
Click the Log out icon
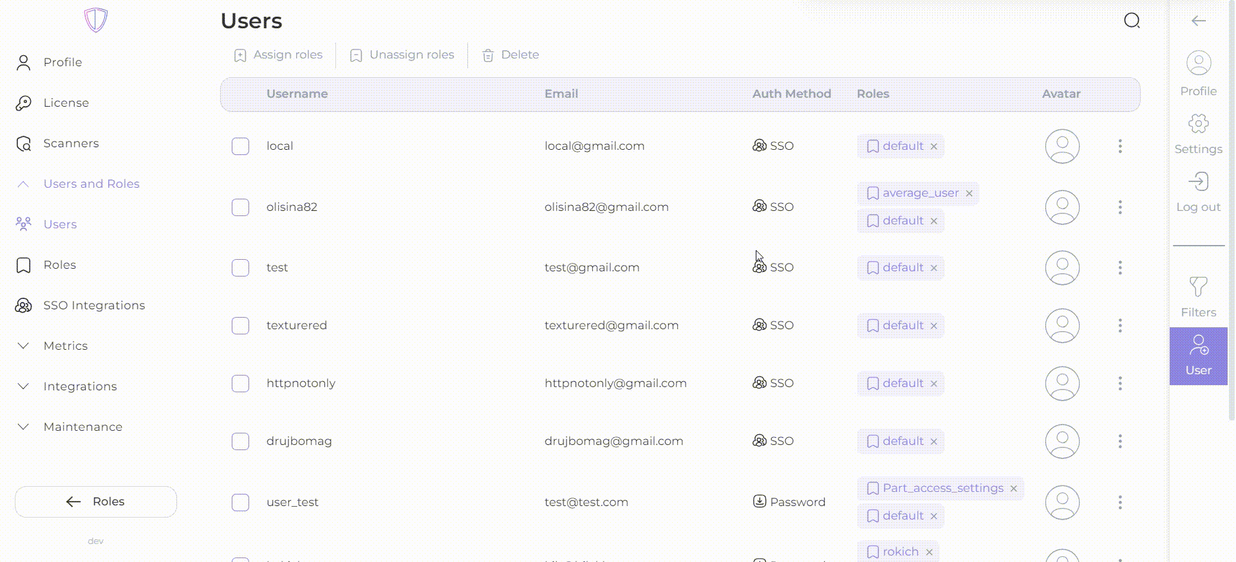click(1198, 192)
